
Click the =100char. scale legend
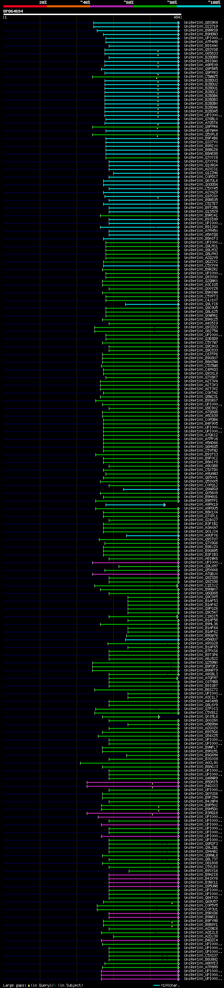pyautogui.click(x=167, y=985)
